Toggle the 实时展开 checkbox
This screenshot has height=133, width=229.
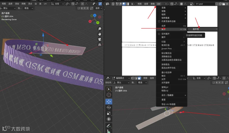coord(159,34)
